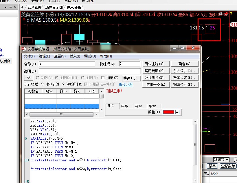Image resolution: width=237 pixels, height=183 pixels.
Task: Toggle the 仅刷最后一根K线 checkbox
Action: [x=86, y=84]
